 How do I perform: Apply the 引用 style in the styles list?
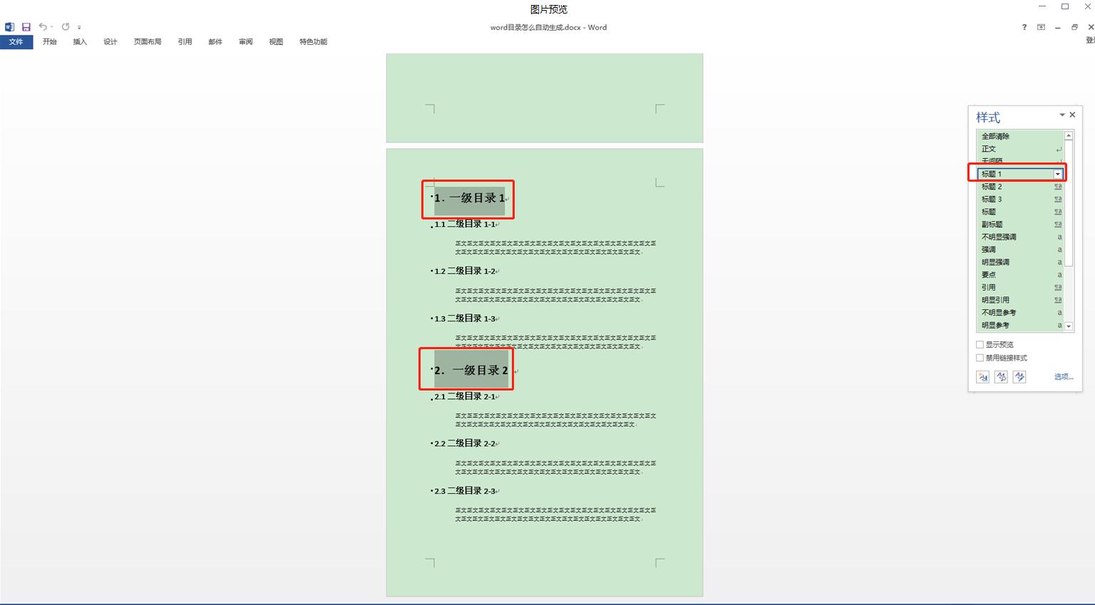[1019, 287]
